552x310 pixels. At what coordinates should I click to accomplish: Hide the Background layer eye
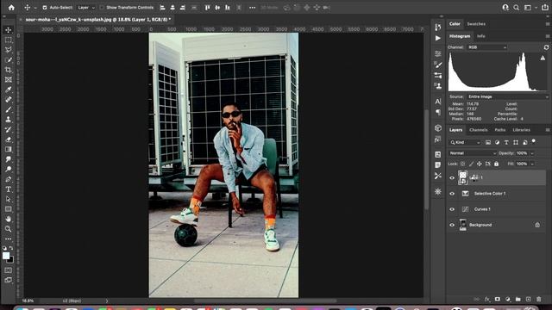click(452, 225)
